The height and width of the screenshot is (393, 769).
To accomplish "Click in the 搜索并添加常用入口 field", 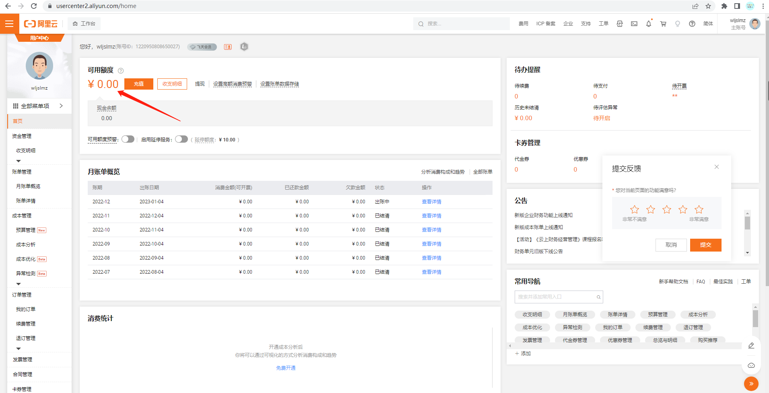I will [x=559, y=297].
